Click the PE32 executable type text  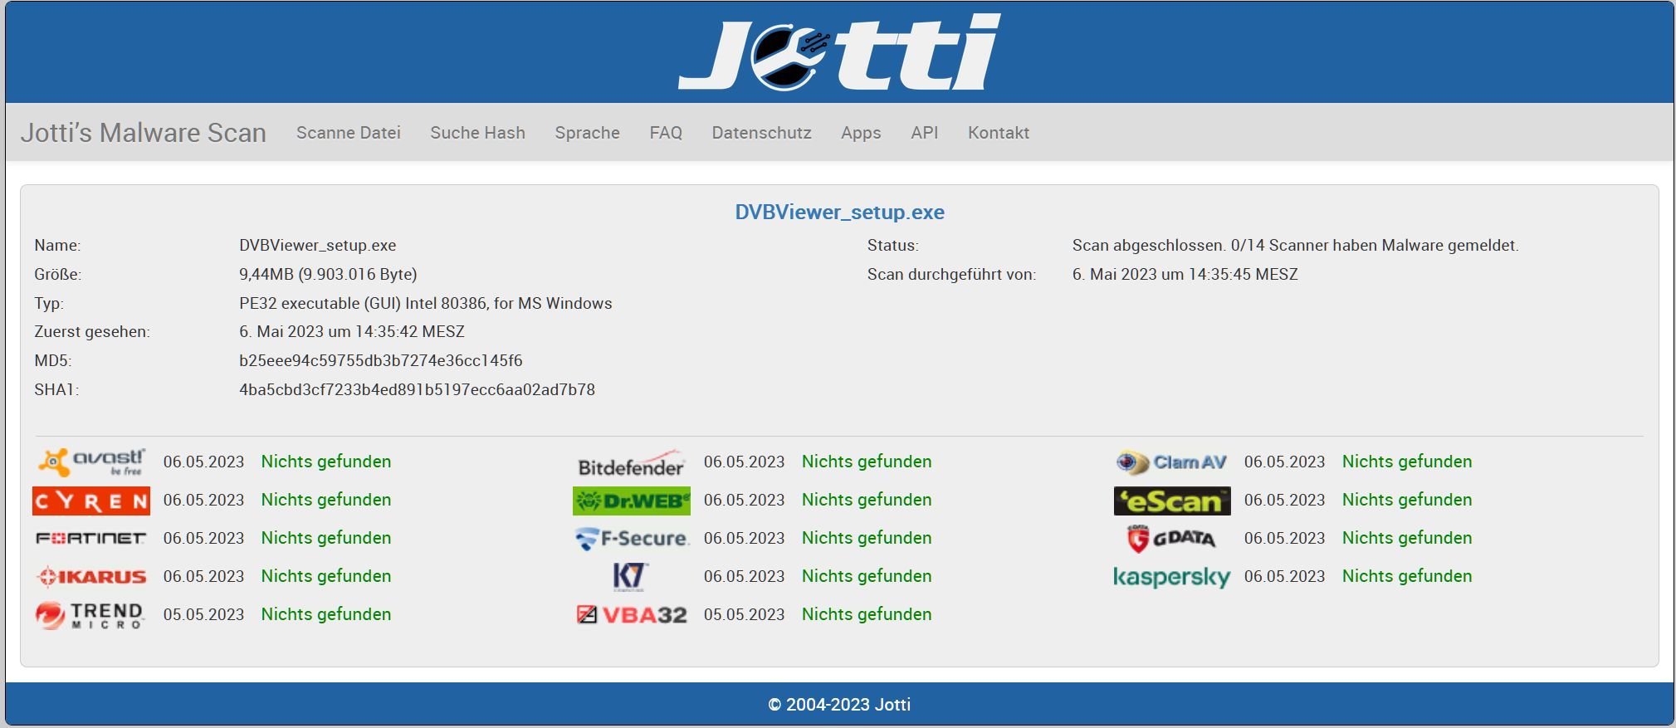(x=426, y=303)
